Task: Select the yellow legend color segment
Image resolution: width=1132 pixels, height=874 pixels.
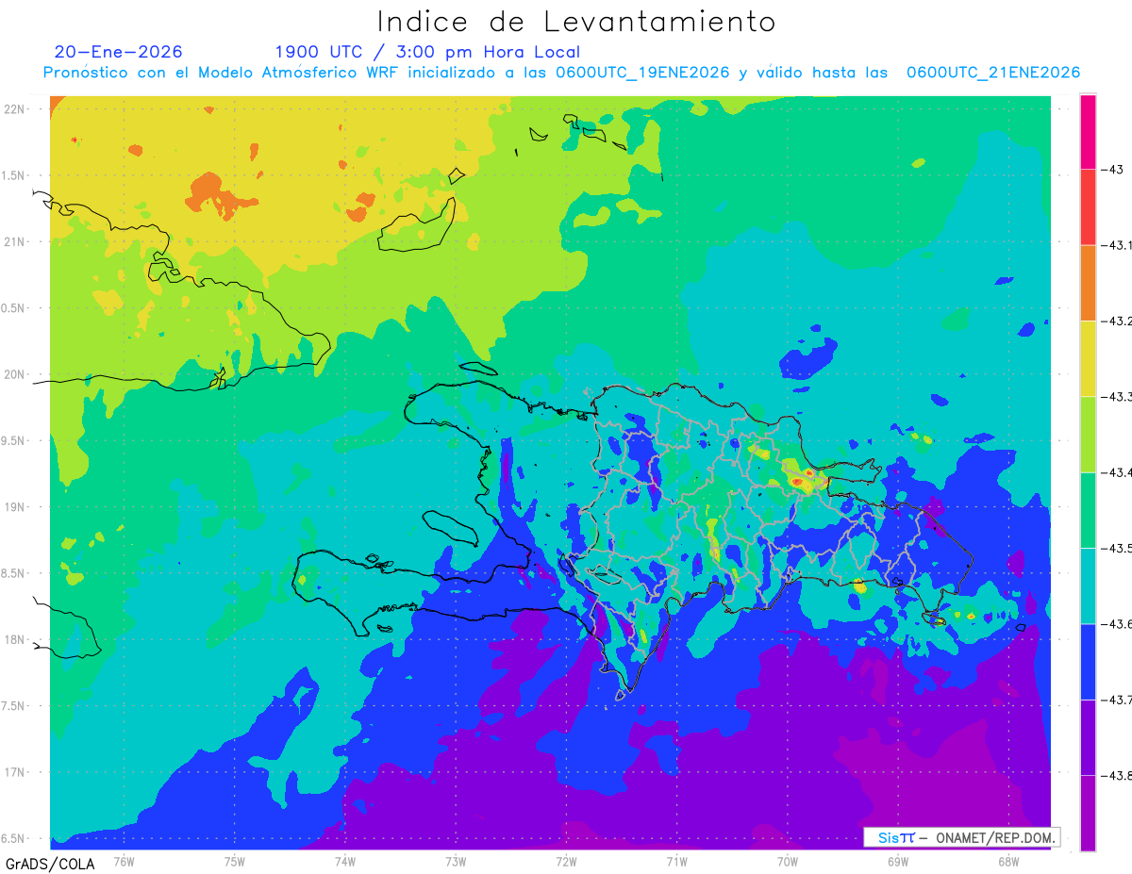Action: pyautogui.click(x=1088, y=358)
